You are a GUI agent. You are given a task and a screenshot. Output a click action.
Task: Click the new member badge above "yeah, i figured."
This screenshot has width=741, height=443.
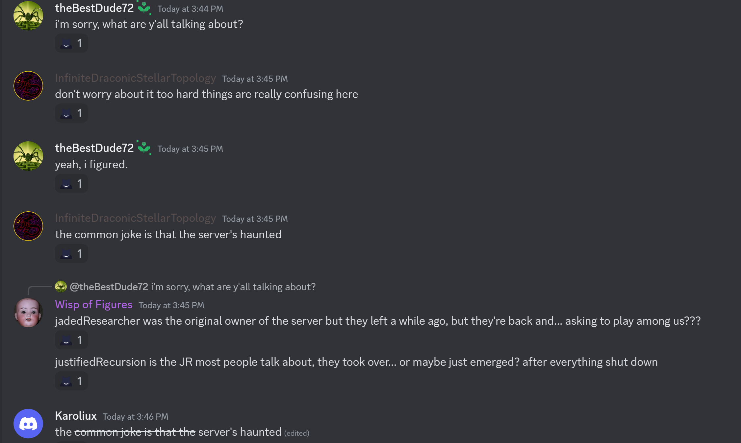click(144, 148)
